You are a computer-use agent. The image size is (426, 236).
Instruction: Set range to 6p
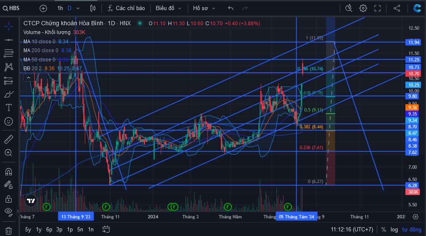(49, 229)
